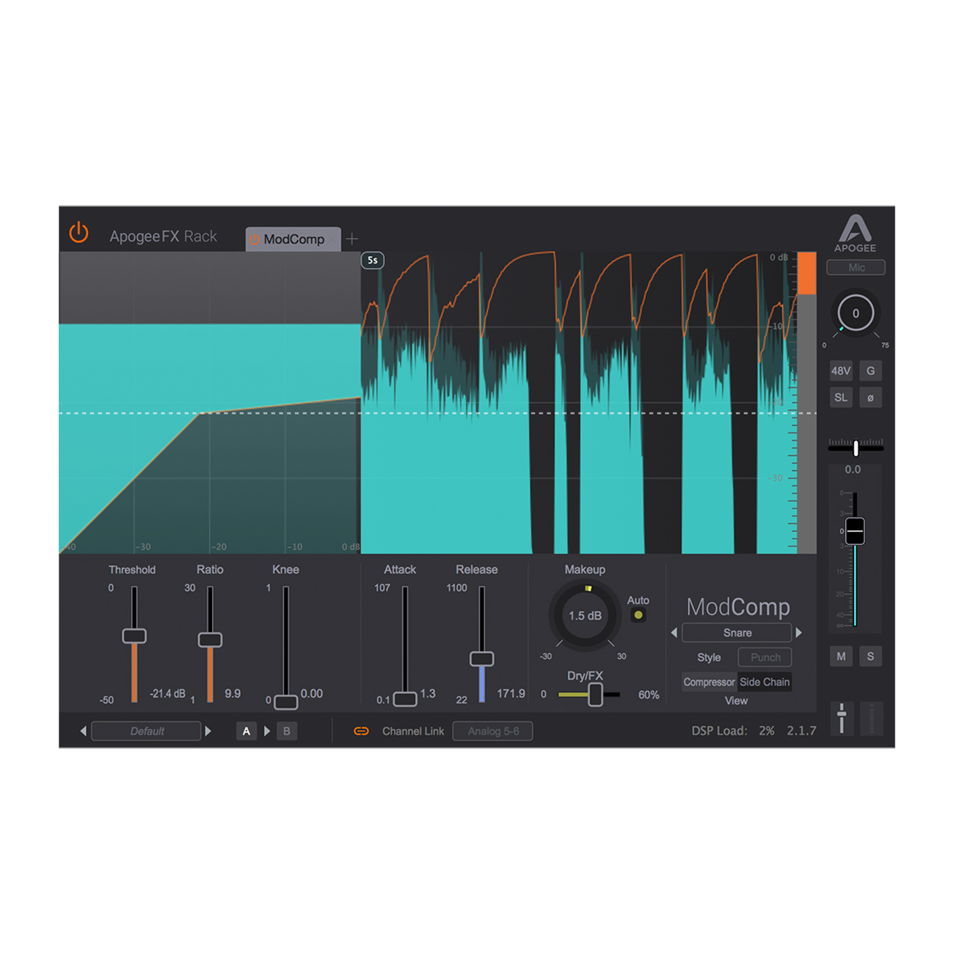Toggle the ModComp plugin bypass power icon
The width and height of the screenshot is (954, 954).
pos(255,240)
